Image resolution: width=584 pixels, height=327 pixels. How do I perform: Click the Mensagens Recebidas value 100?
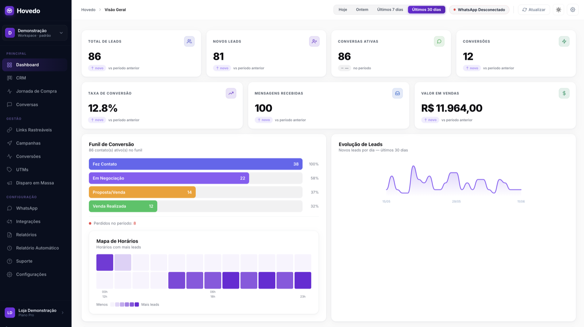click(x=264, y=108)
